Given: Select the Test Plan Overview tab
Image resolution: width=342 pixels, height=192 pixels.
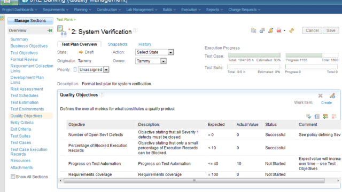Looking at the screenshot, I should (x=79, y=44).
